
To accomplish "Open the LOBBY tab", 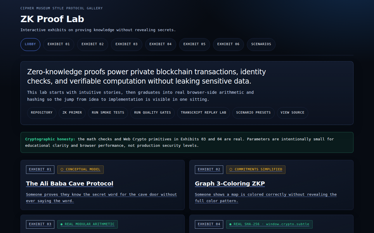I will tap(30, 44).
